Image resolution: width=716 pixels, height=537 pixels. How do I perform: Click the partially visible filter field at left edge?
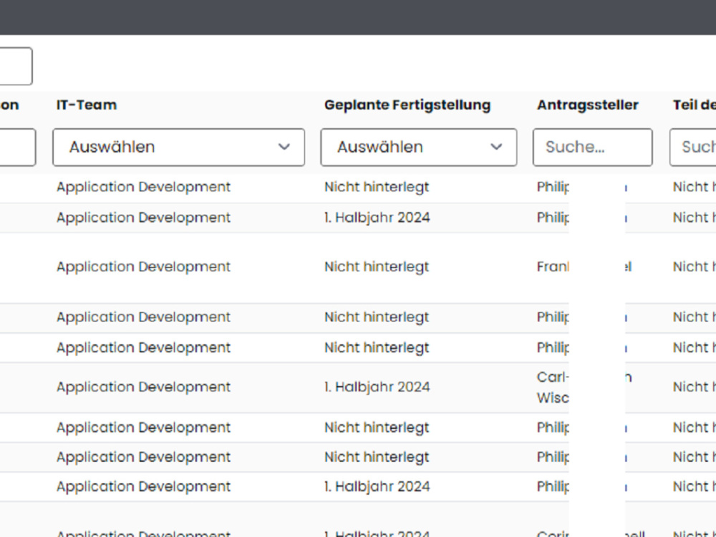point(17,147)
